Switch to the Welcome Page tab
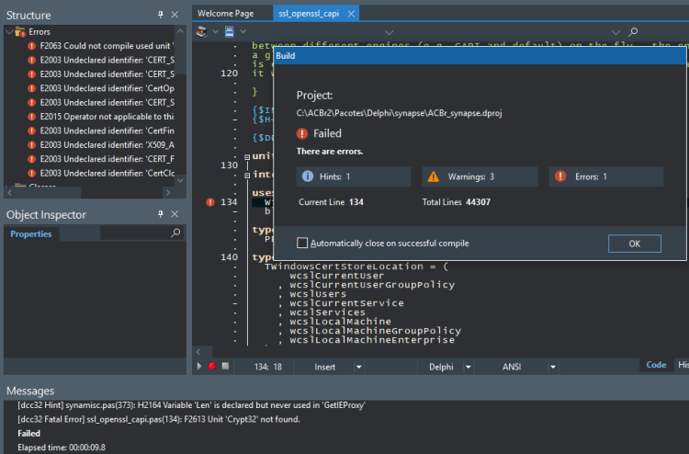The image size is (689, 454). click(225, 13)
